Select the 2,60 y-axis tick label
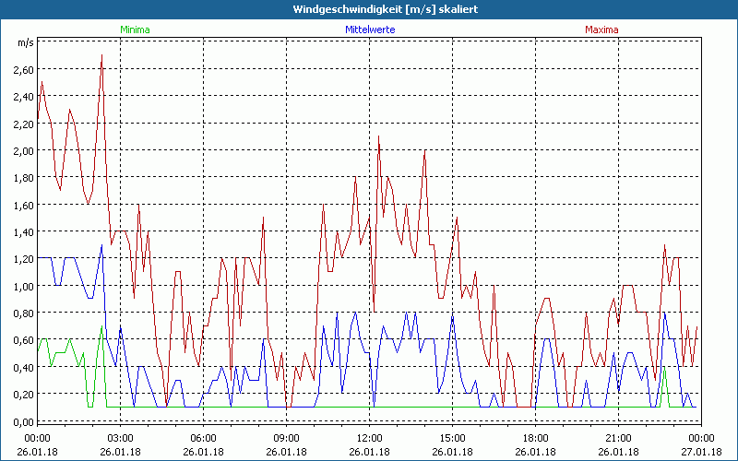The height and width of the screenshot is (461, 738). coord(23,69)
